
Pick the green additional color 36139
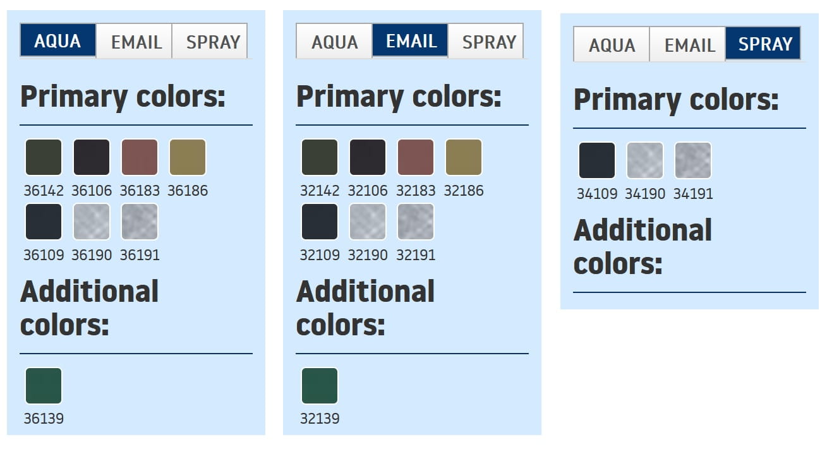[x=44, y=386]
